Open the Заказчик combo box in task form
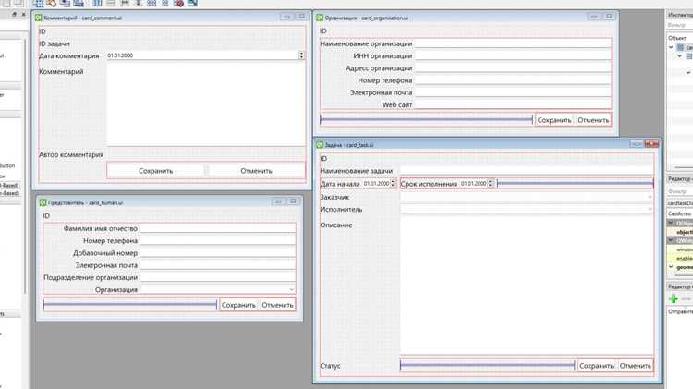 (x=527, y=197)
